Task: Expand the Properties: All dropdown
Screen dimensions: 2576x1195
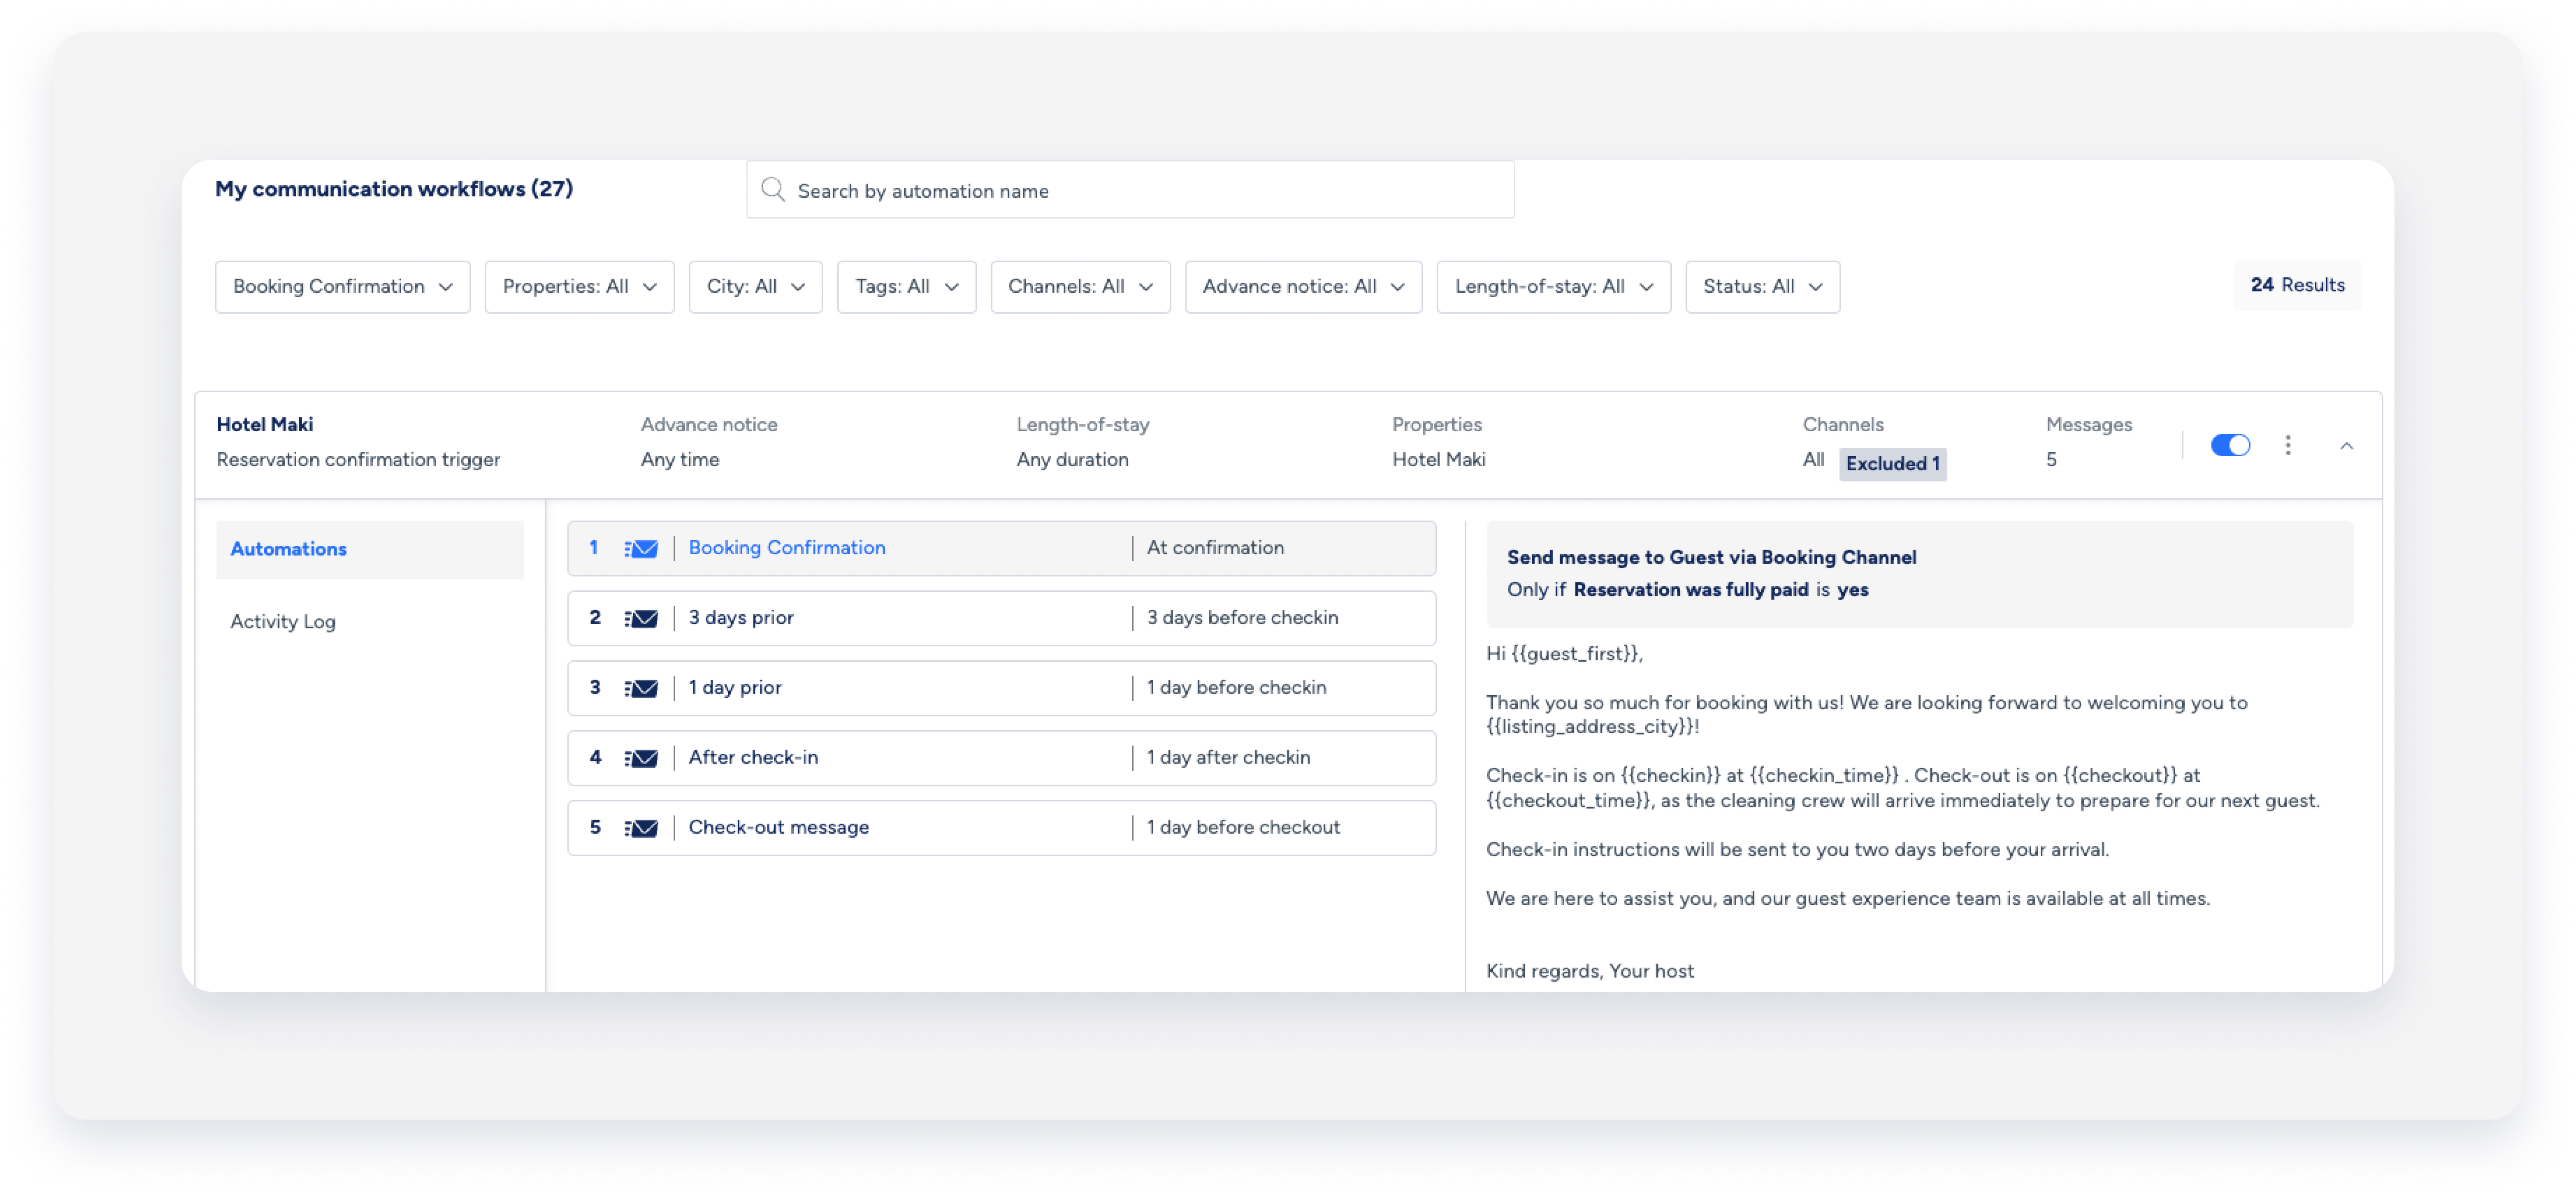Action: 579,287
